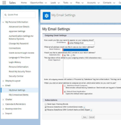Expand the Chatter section
The image size is (121, 125).
point(3,99)
